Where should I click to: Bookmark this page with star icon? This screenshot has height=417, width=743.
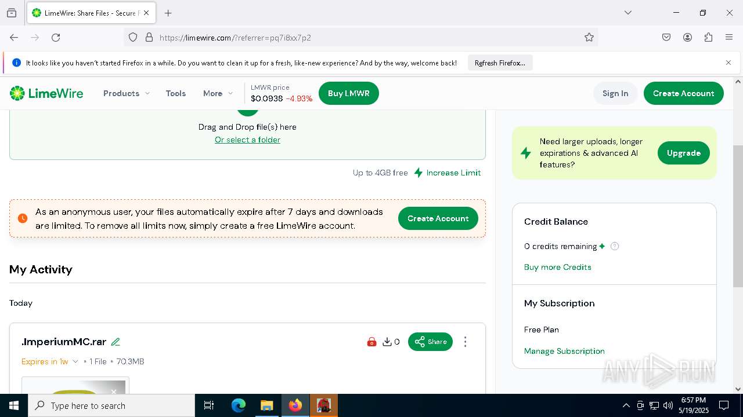pyautogui.click(x=589, y=37)
